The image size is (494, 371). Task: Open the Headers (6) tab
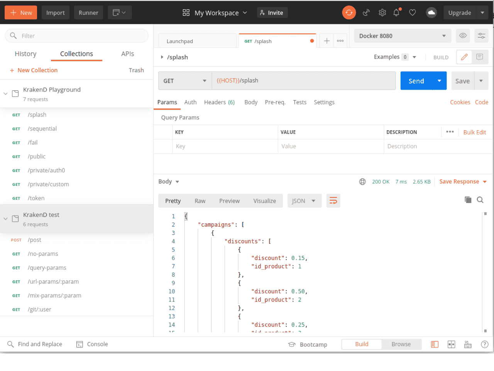tap(219, 102)
